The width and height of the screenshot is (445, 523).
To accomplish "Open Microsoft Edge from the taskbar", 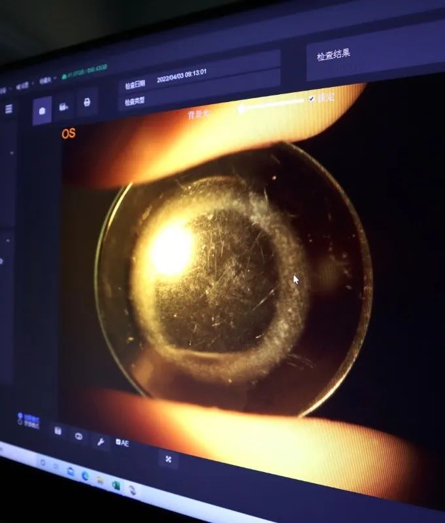I will pos(86,476).
